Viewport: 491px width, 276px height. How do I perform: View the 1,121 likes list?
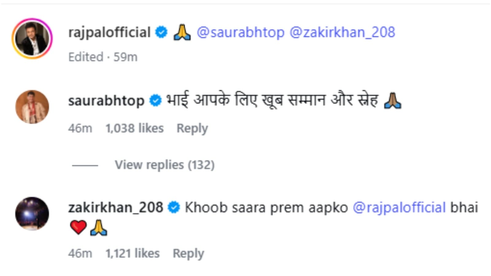click(133, 253)
